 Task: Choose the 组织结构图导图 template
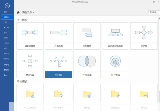coord(115,36)
